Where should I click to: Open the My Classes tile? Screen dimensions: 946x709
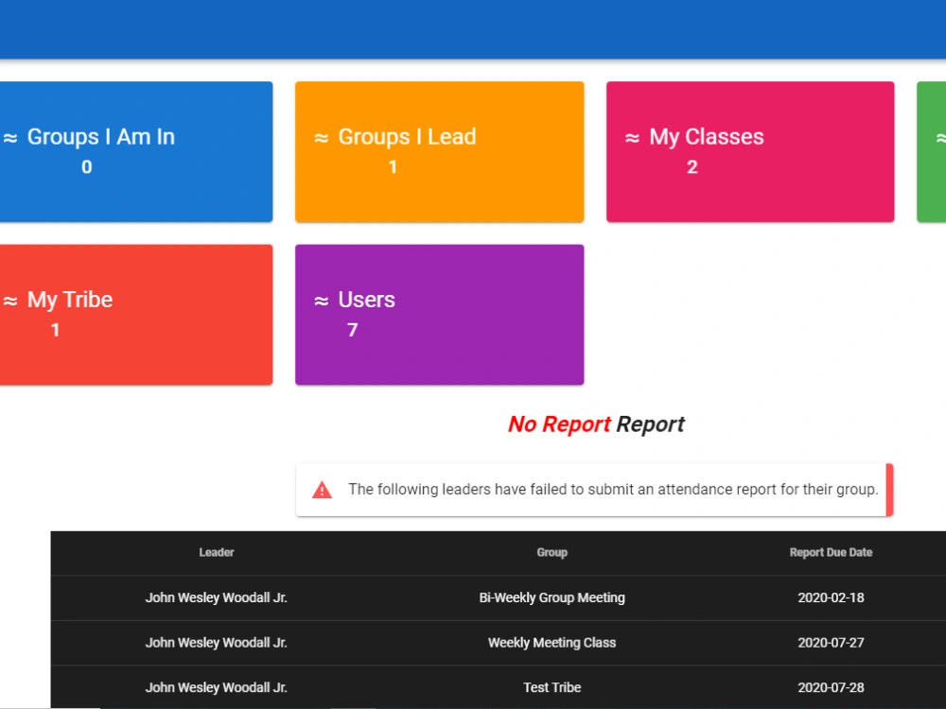749,151
